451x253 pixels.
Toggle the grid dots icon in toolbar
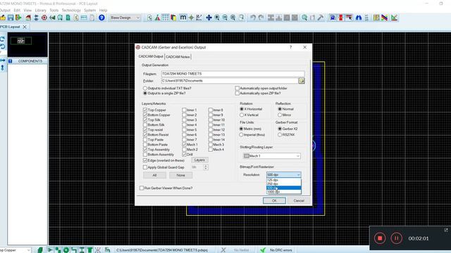point(166,18)
